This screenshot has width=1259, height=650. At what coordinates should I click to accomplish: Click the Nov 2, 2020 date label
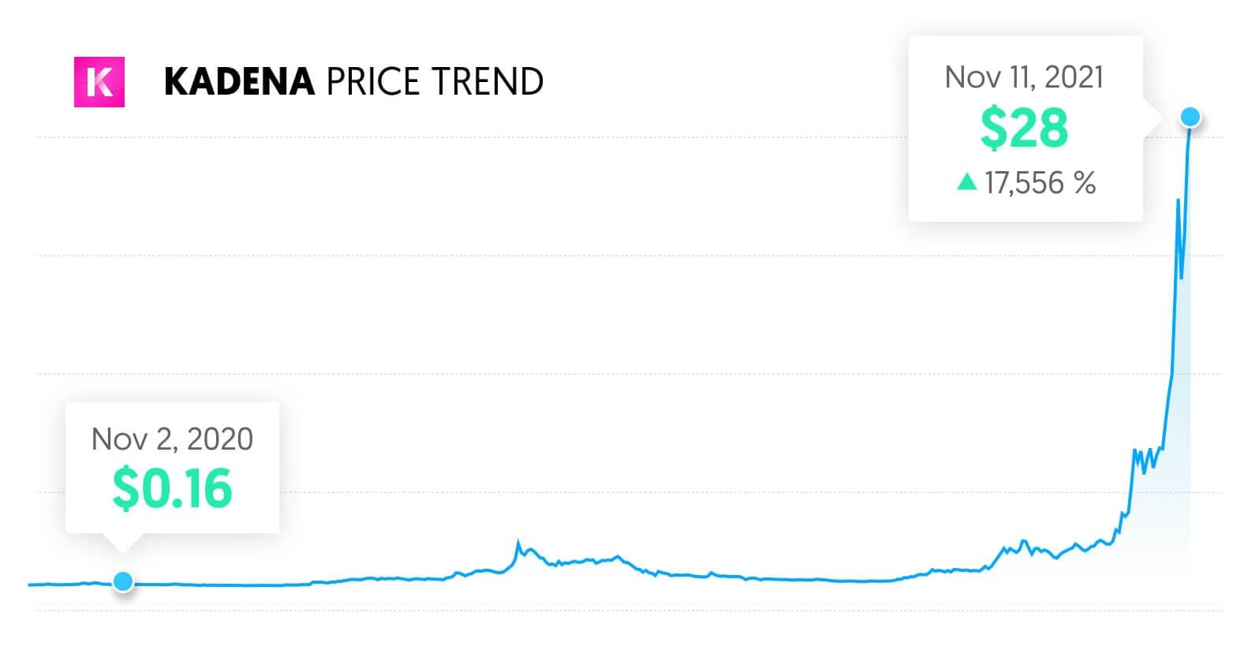(172, 439)
